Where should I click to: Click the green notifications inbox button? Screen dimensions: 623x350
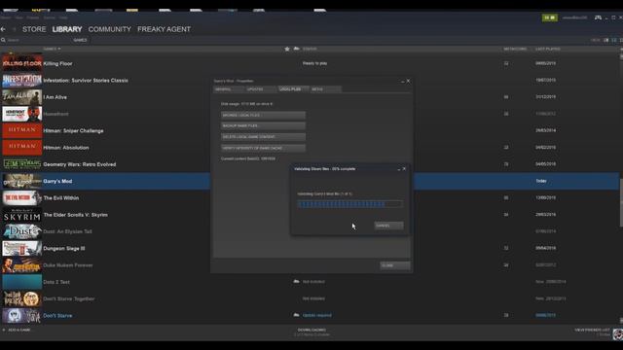(x=549, y=17)
